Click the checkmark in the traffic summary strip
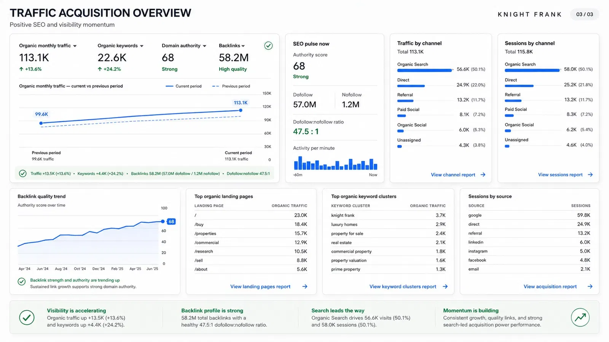609x342 pixels. point(23,173)
